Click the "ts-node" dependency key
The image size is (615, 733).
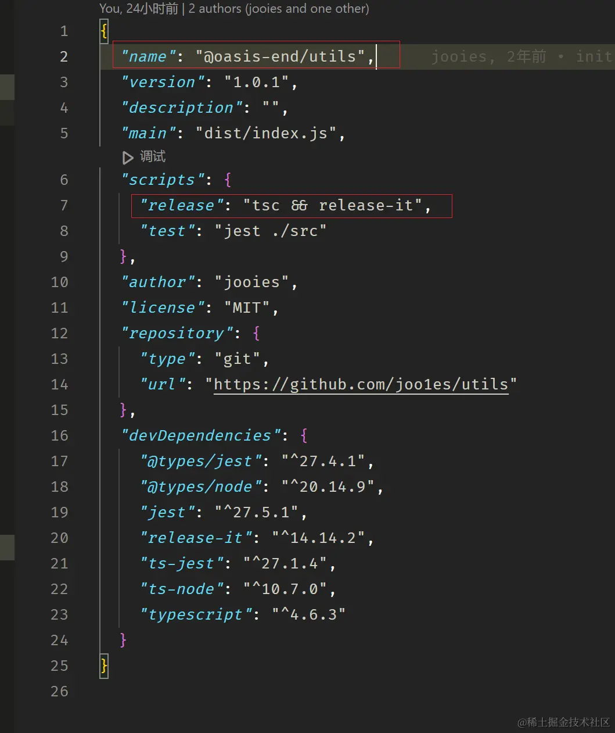[x=181, y=589]
